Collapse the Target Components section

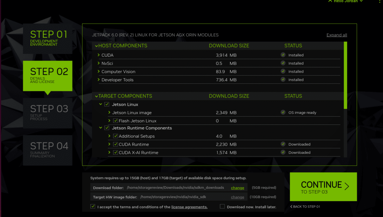(97, 96)
